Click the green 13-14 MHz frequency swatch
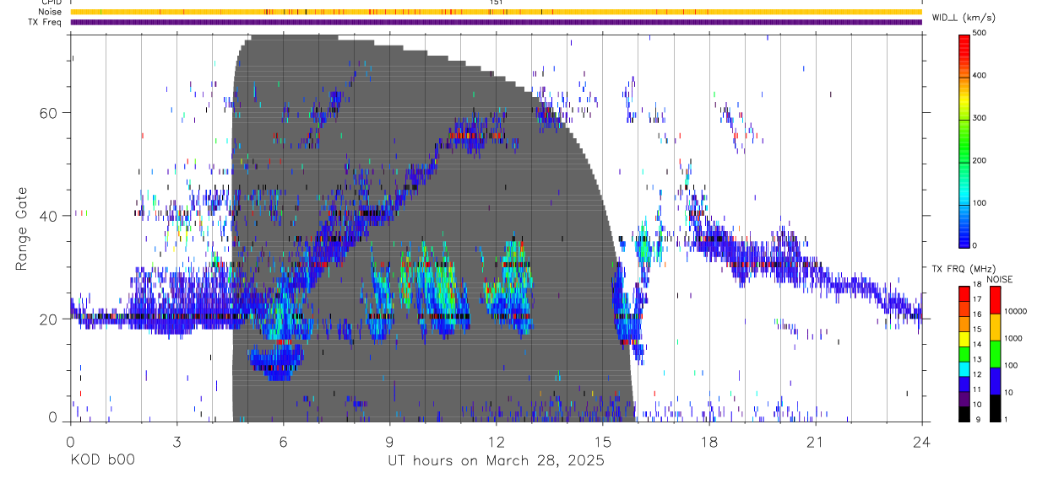Viewport: 1037px width, 478px height. (964, 352)
